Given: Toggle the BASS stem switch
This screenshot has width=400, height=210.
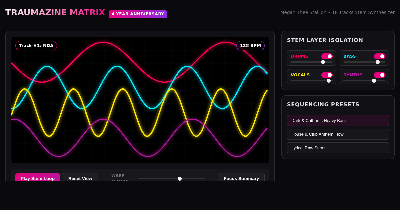Looking at the screenshot, I should click(x=379, y=56).
